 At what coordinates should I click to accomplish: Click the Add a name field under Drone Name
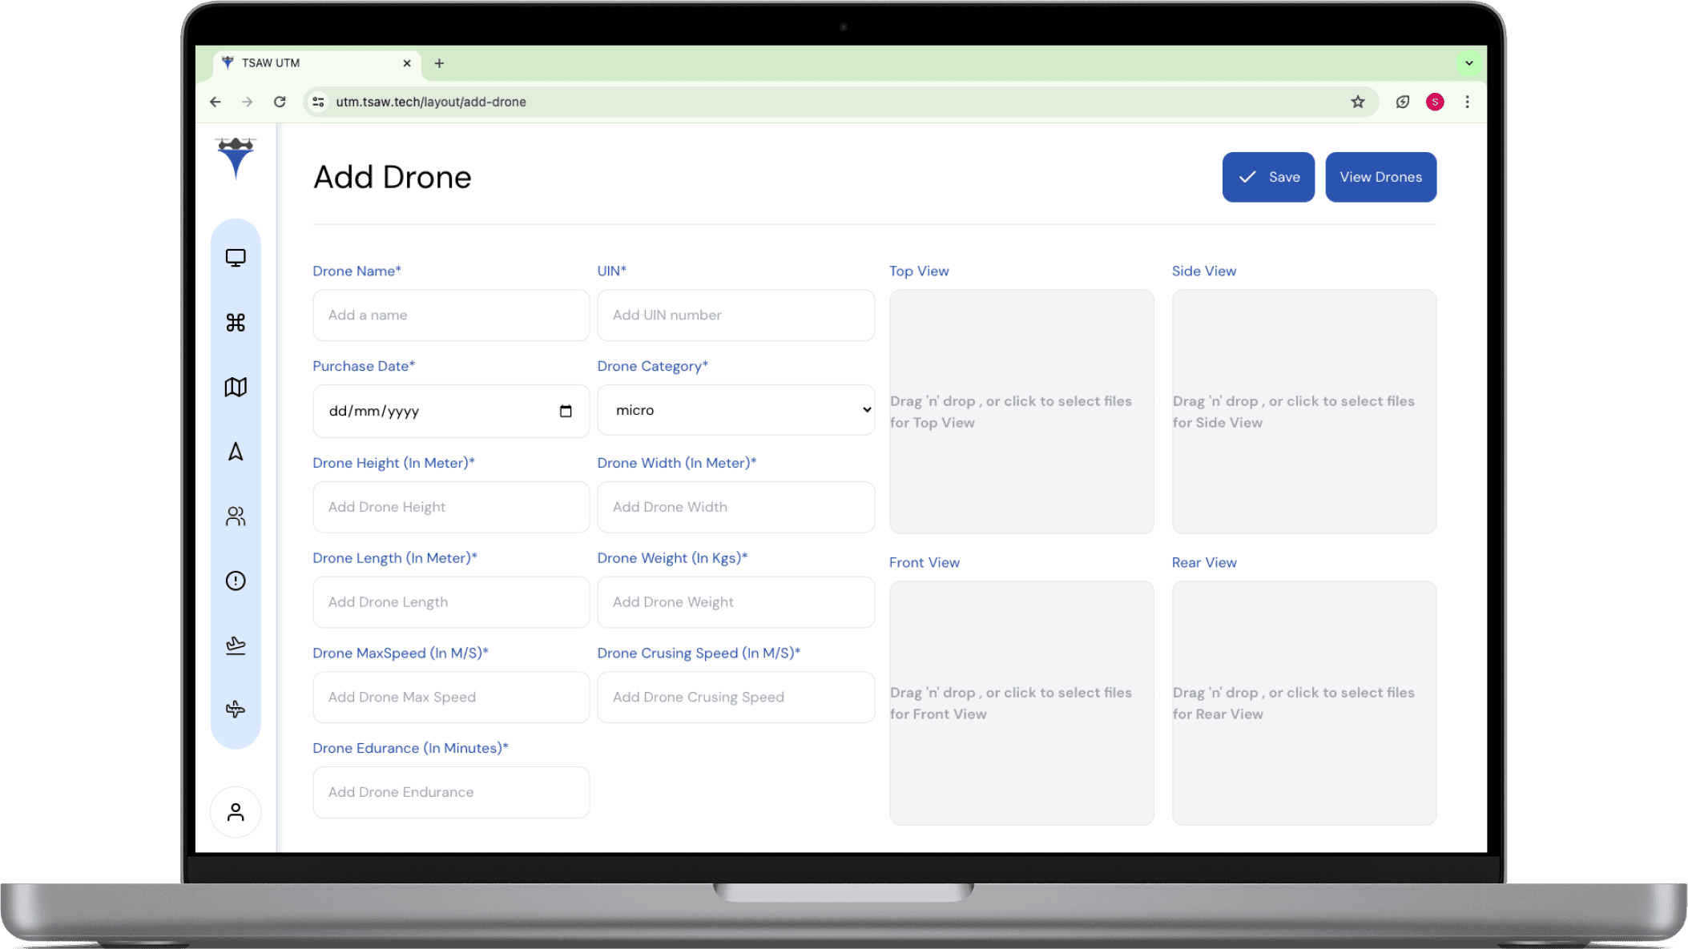pyautogui.click(x=450, y=315)
